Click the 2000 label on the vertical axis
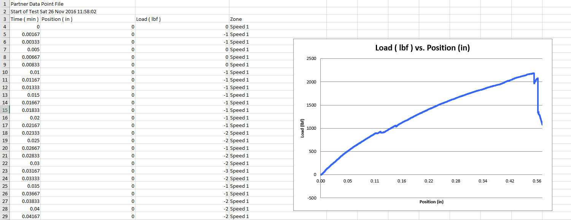The image size is (571, 220). tap(311, 82)
